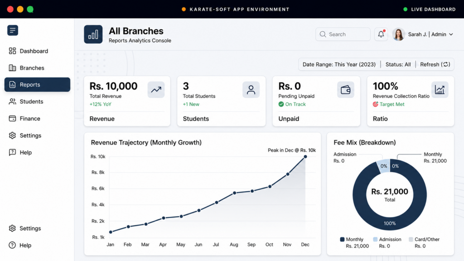Collapse the sidebar with the menu icon
This screenshot has width=464, height=261.
(x=13, y=30)
